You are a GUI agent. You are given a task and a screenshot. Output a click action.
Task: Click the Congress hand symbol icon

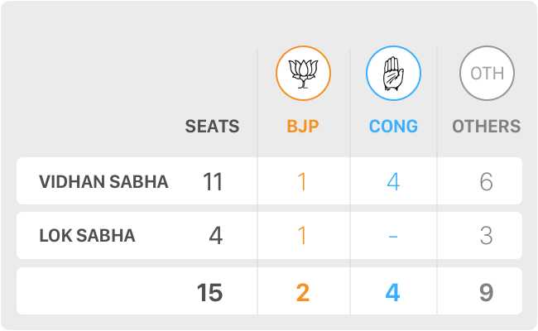click(393, 74)
